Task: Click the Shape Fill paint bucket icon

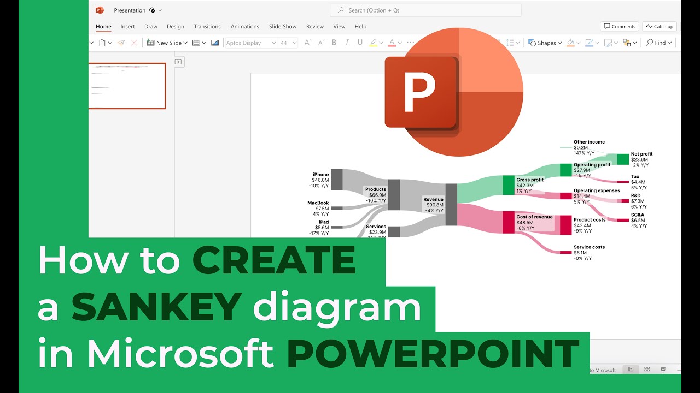Action: [x=570, y=43]
